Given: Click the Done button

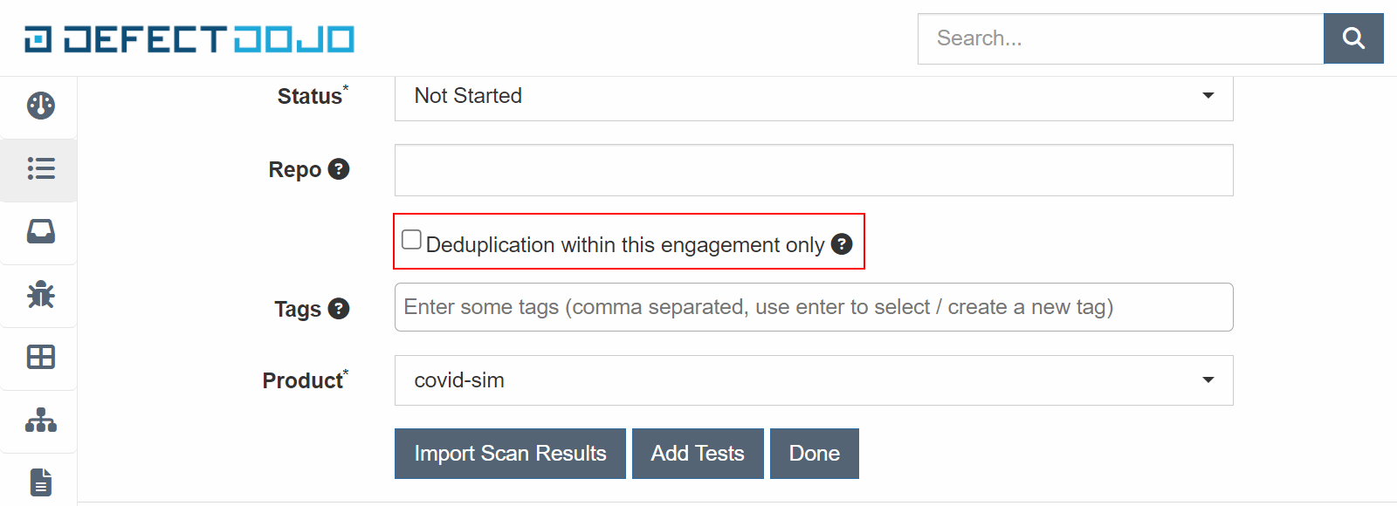Looking at the screenshot, I should [814, 454].
